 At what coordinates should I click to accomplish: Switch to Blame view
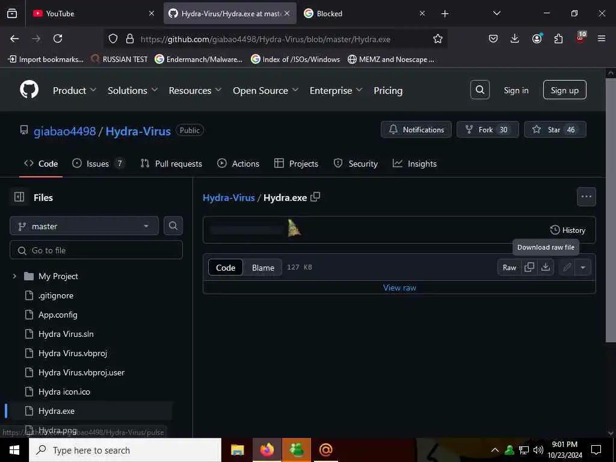point(263,268)
